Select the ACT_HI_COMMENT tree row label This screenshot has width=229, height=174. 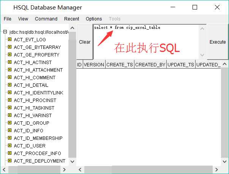pos(35,78)
